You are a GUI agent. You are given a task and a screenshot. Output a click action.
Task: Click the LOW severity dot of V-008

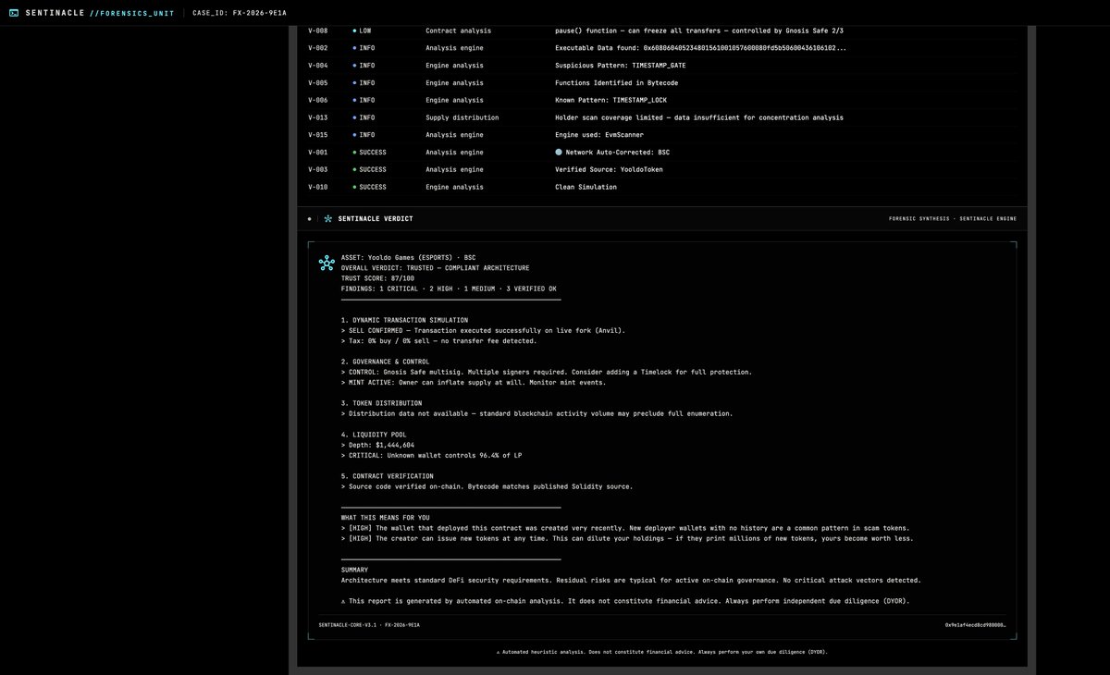point(354,31)
